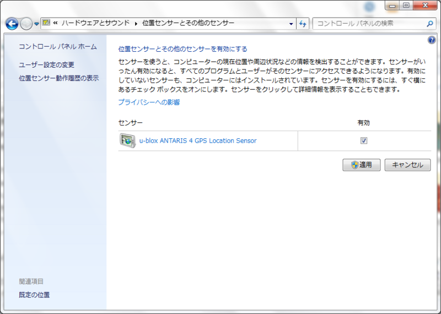
Task: Open the address bar history dropdown
Action: pos(291,24)
